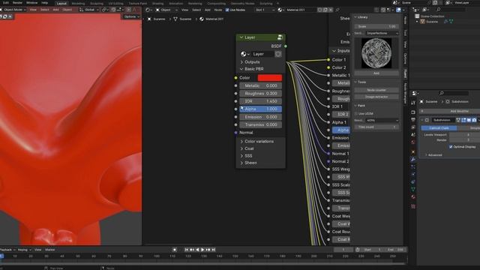Click the outliner search magnifier icon
This screenshot has height=270, width=480.
[438, 10]
